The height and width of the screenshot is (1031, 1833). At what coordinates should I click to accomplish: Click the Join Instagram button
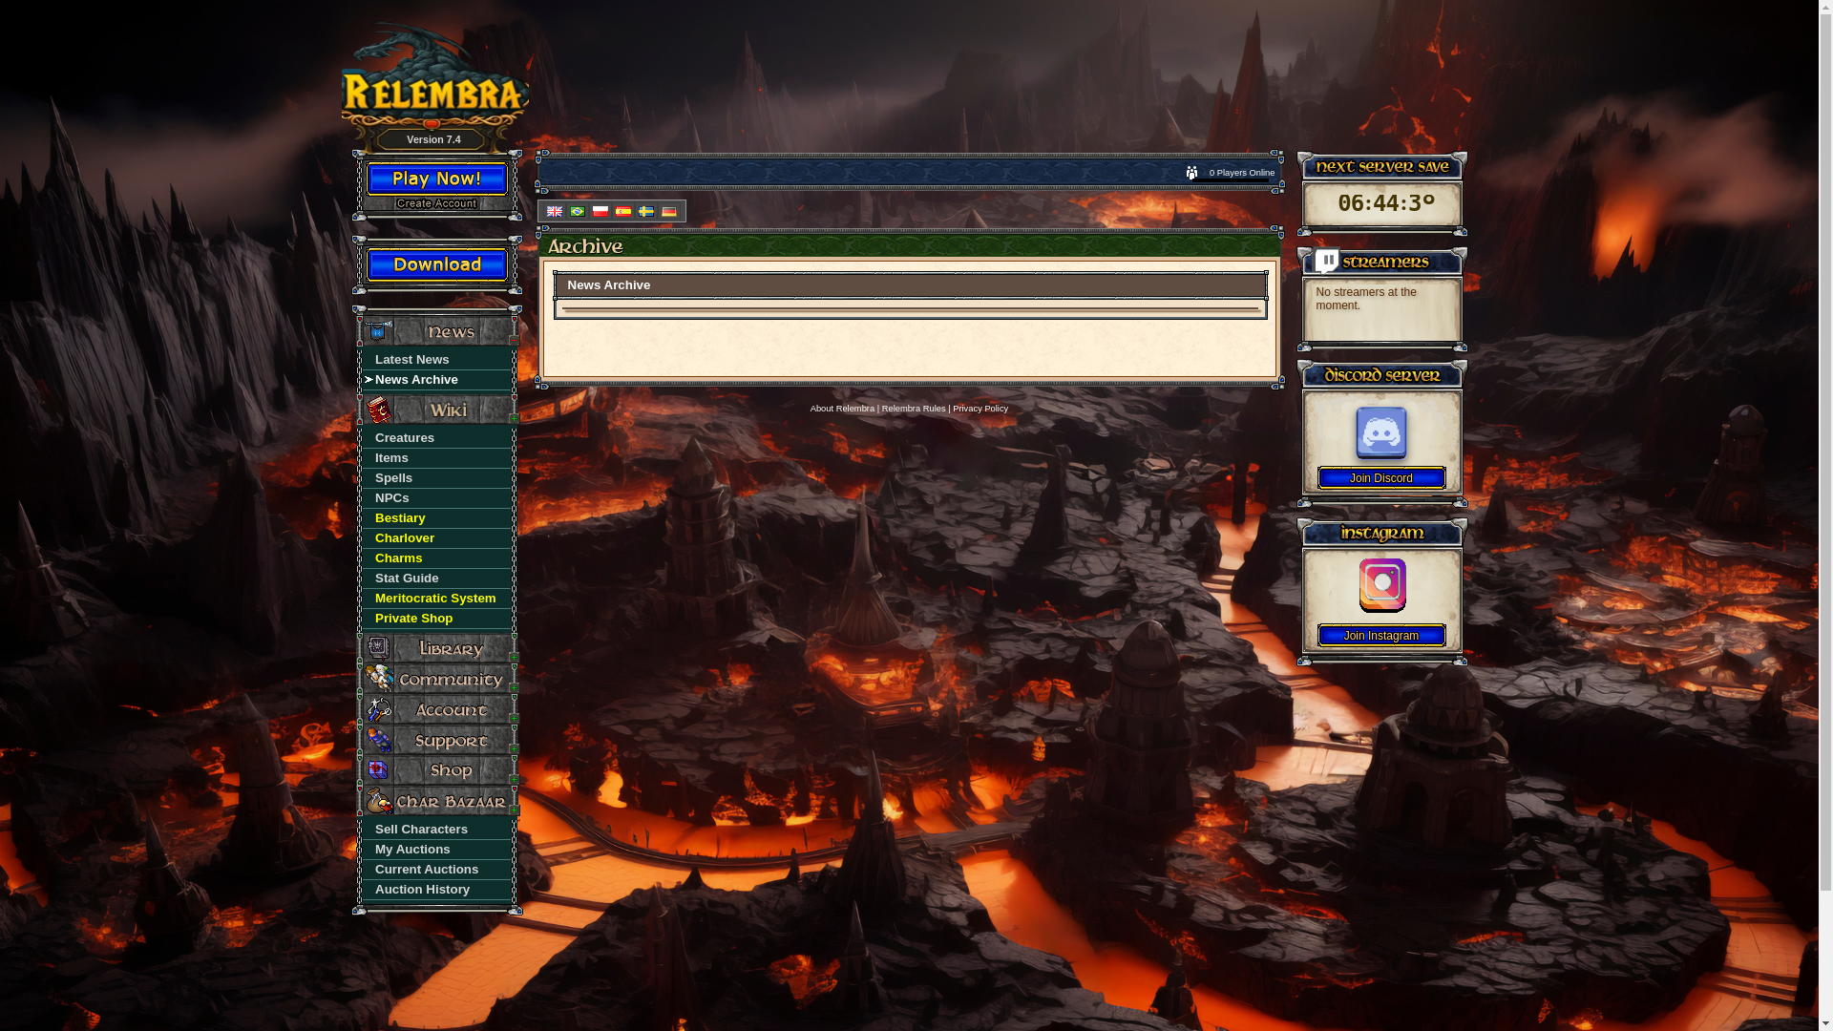(1381, 636)
